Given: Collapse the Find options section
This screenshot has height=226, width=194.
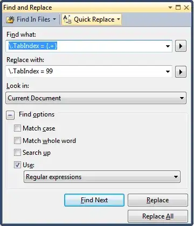Looking at the screenshot, I should click(x=10, y=115).
